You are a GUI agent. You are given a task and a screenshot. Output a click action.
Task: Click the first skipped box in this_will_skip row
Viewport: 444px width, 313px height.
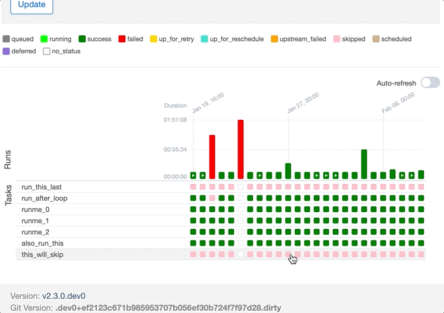193,254
